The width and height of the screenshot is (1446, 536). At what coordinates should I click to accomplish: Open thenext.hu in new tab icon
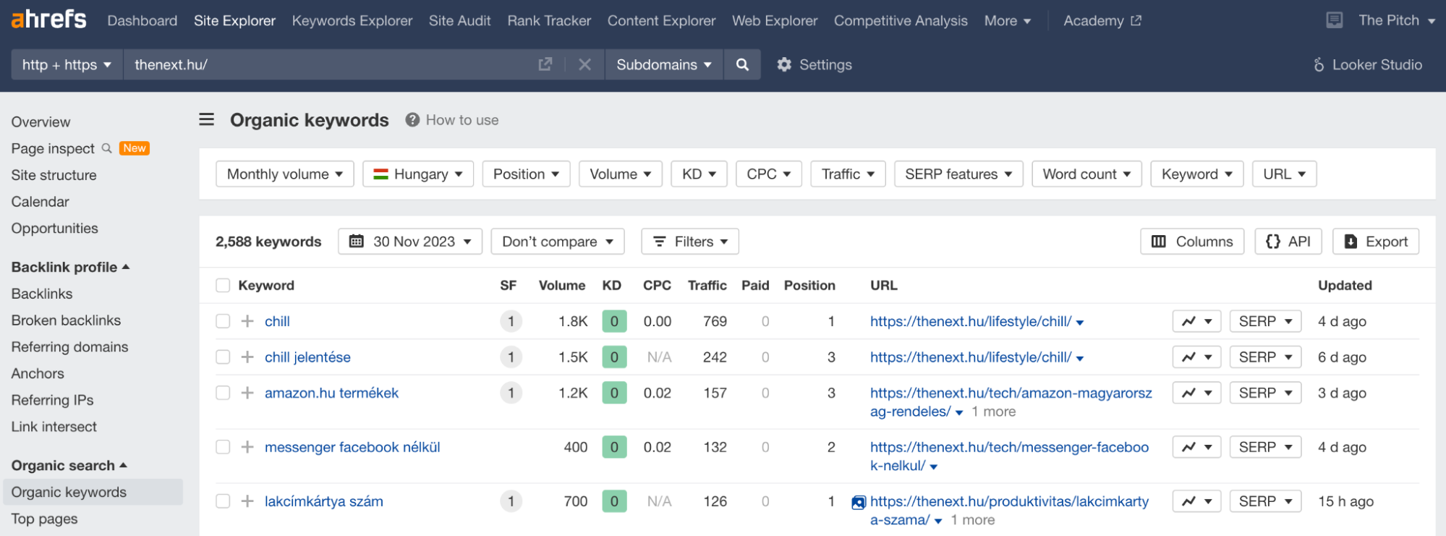coord(545,64)
